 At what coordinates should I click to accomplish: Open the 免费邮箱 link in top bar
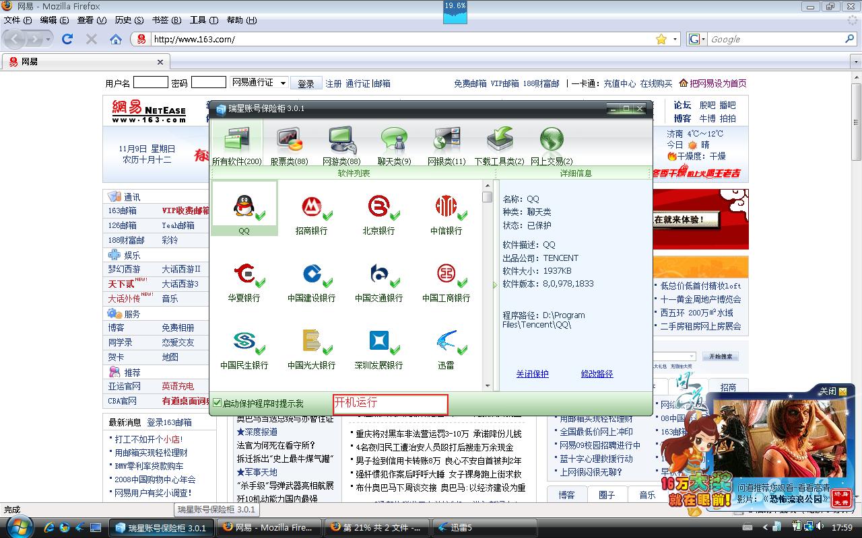470,83
